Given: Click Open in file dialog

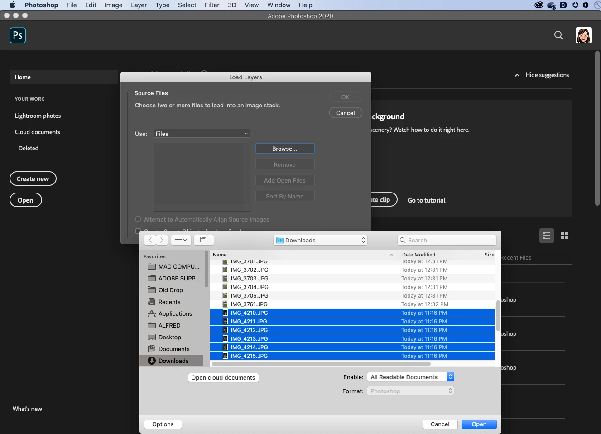Looking at the screenshot, I should click(479, 424).
